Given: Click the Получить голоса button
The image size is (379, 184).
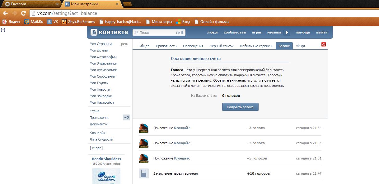Looking at the screenshot, I should 240,107.
